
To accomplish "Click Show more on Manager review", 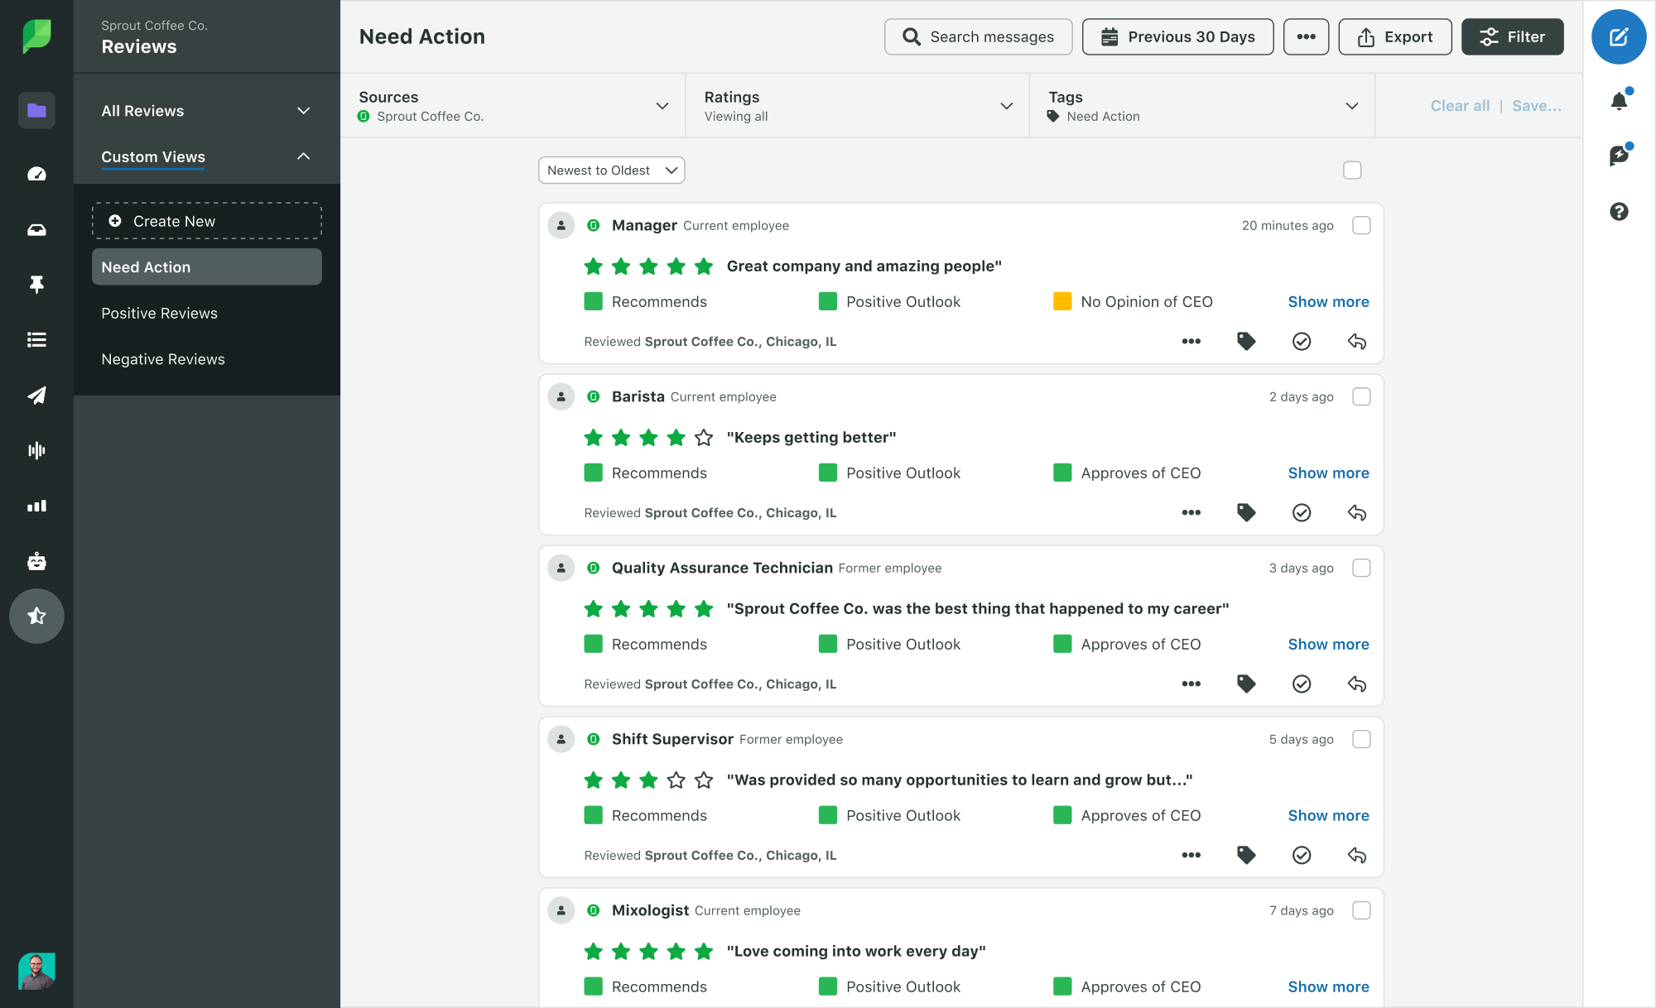I will coord(1328,301).
